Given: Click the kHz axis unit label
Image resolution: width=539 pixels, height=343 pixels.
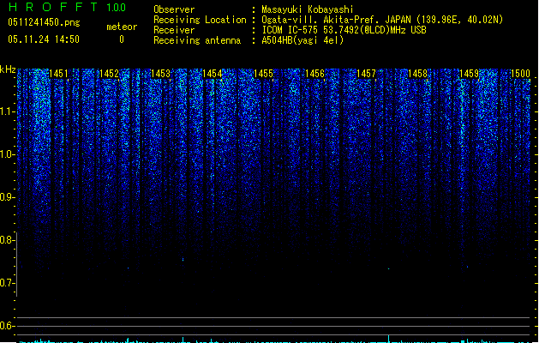Looking at the screenshot, I should coord(8,69).
